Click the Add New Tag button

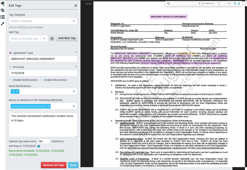67,38
